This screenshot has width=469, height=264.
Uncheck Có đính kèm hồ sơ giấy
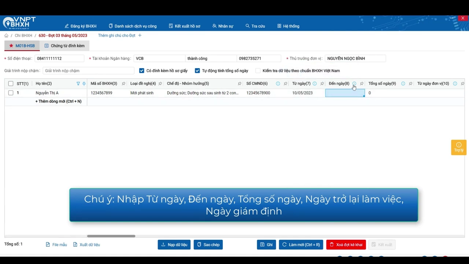[x=142, y=71]
